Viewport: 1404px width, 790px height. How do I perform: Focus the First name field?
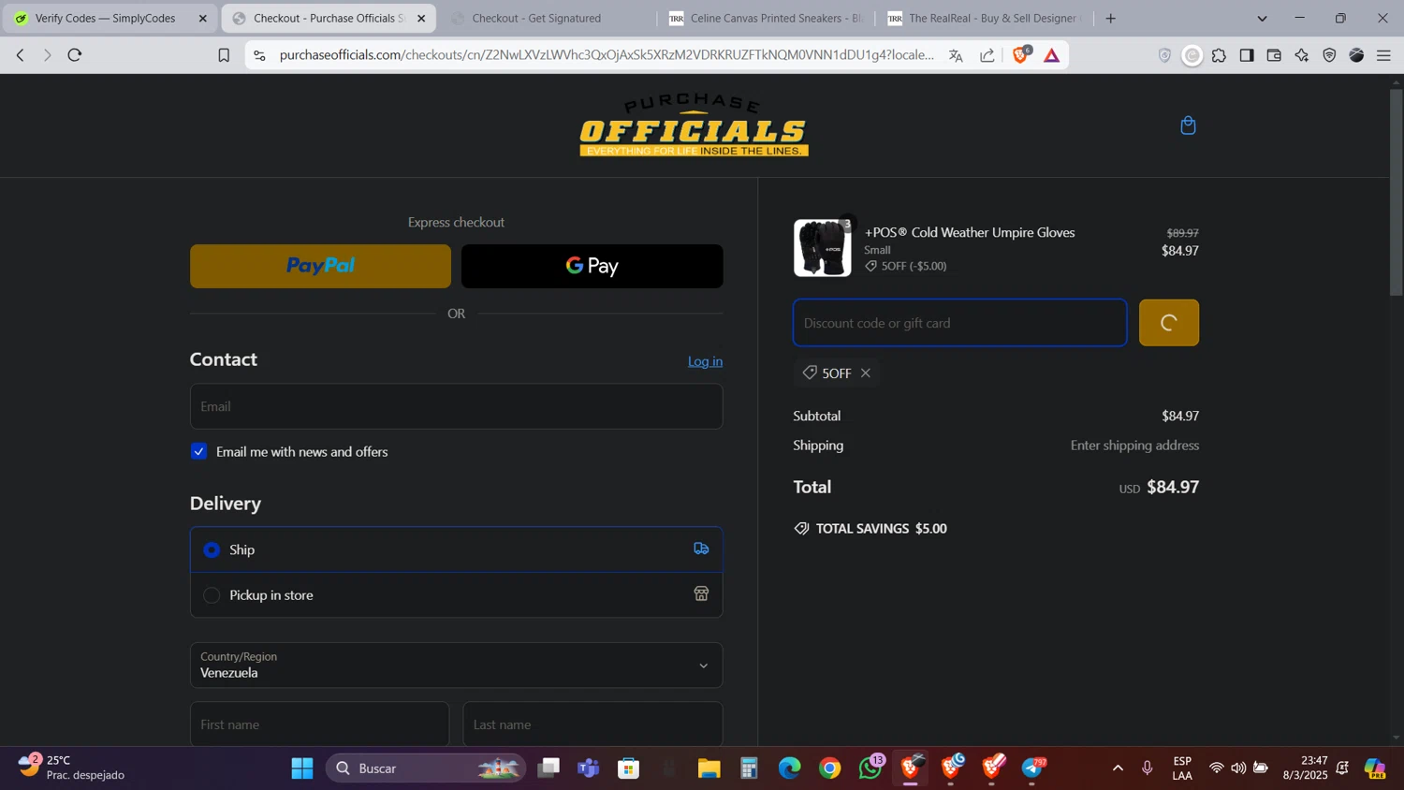[x=319, y=724]
